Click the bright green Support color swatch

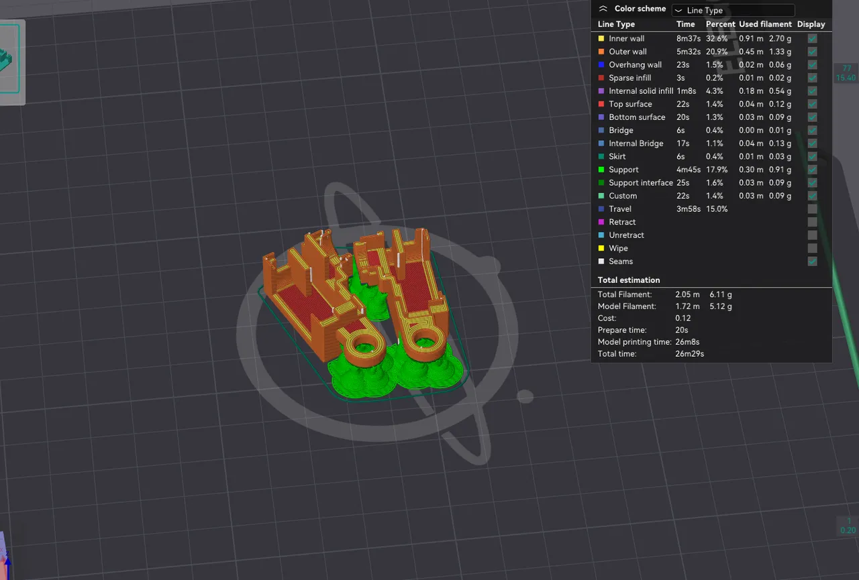(601, 170)
